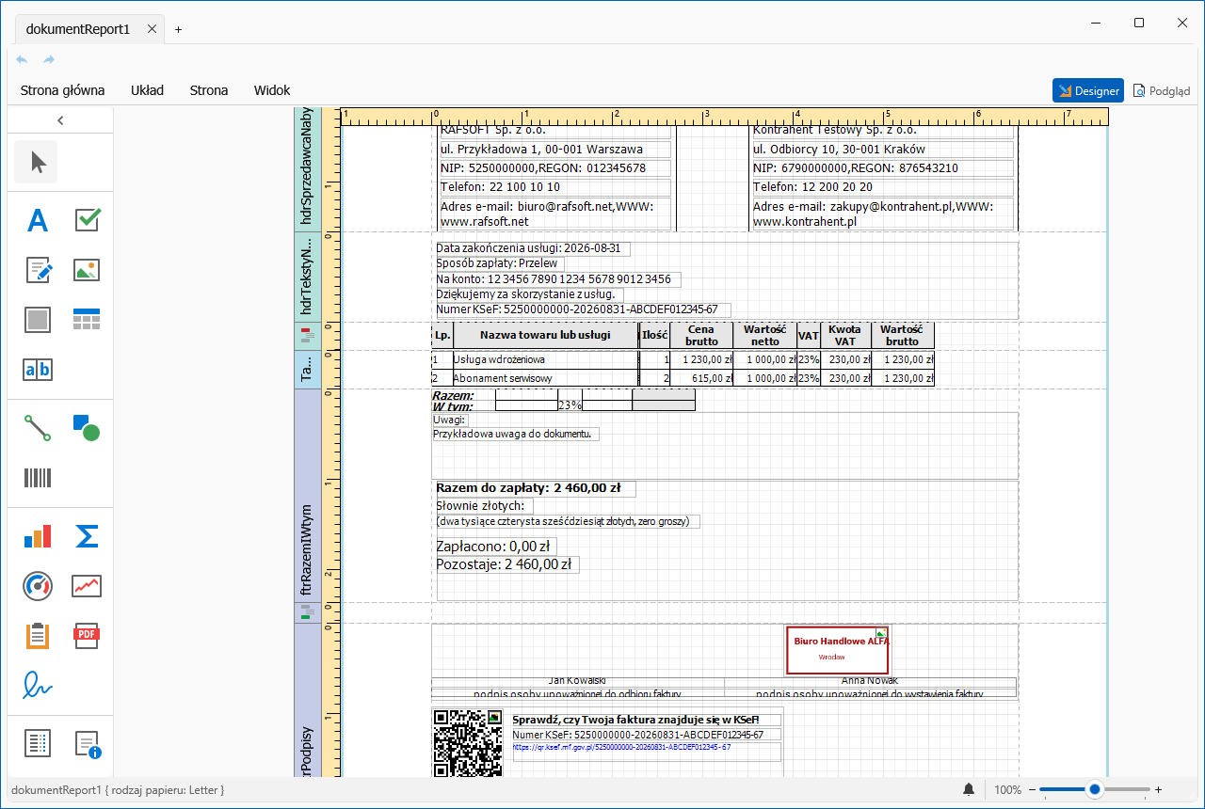This screenshot has width=1205, height=809.
Task: Select the Shape tool
Action: pos(87,428)
